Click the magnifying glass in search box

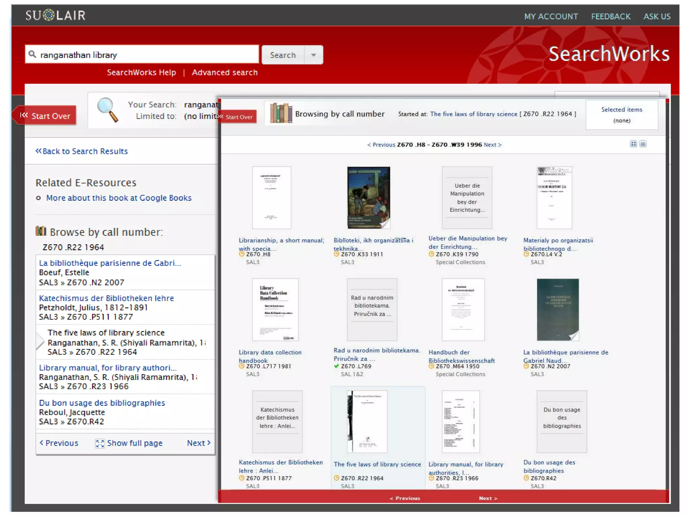[32, 54]
